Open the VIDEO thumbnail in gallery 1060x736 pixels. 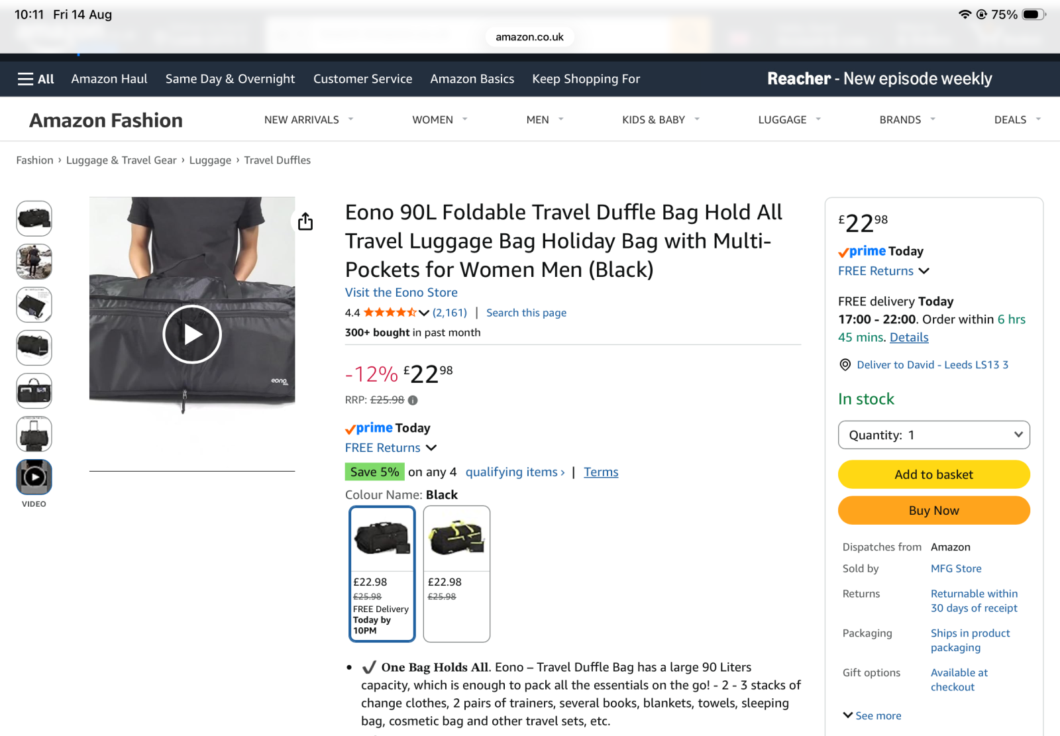click(34, 477)
